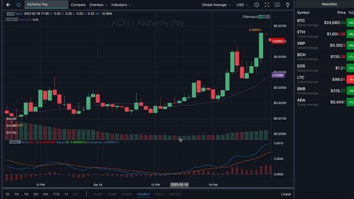Select the ALL time range
Viewport: 354px width, 199px height.
coord(76,194)
